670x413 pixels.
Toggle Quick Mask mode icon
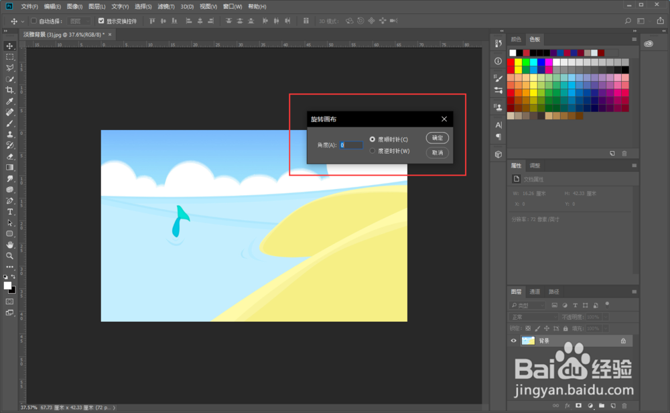click(x=9, y=302)
